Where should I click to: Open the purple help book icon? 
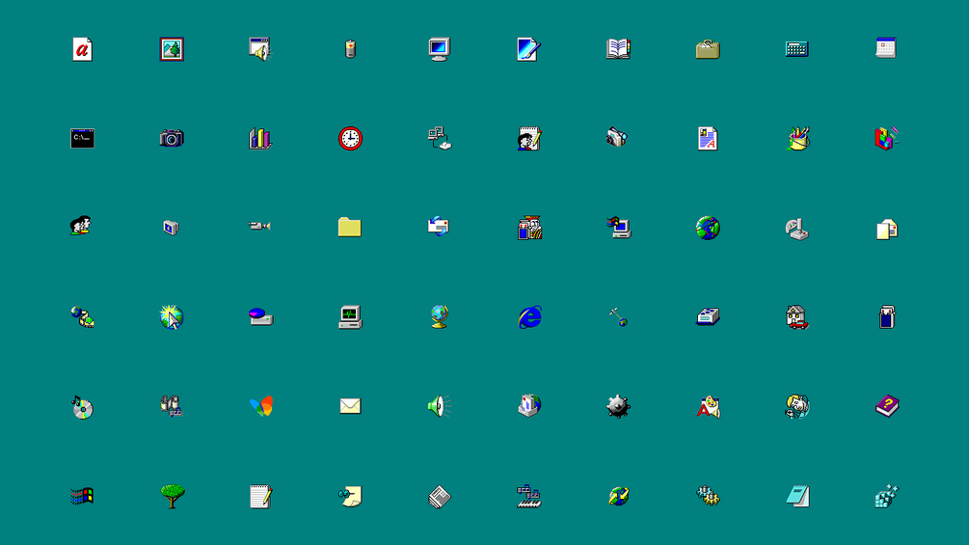click(887, 406)
